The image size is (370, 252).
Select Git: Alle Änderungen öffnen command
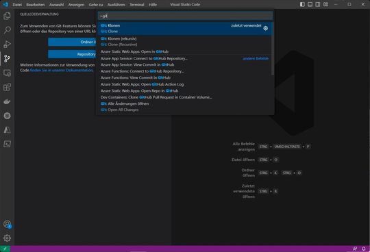click(184, 107)
